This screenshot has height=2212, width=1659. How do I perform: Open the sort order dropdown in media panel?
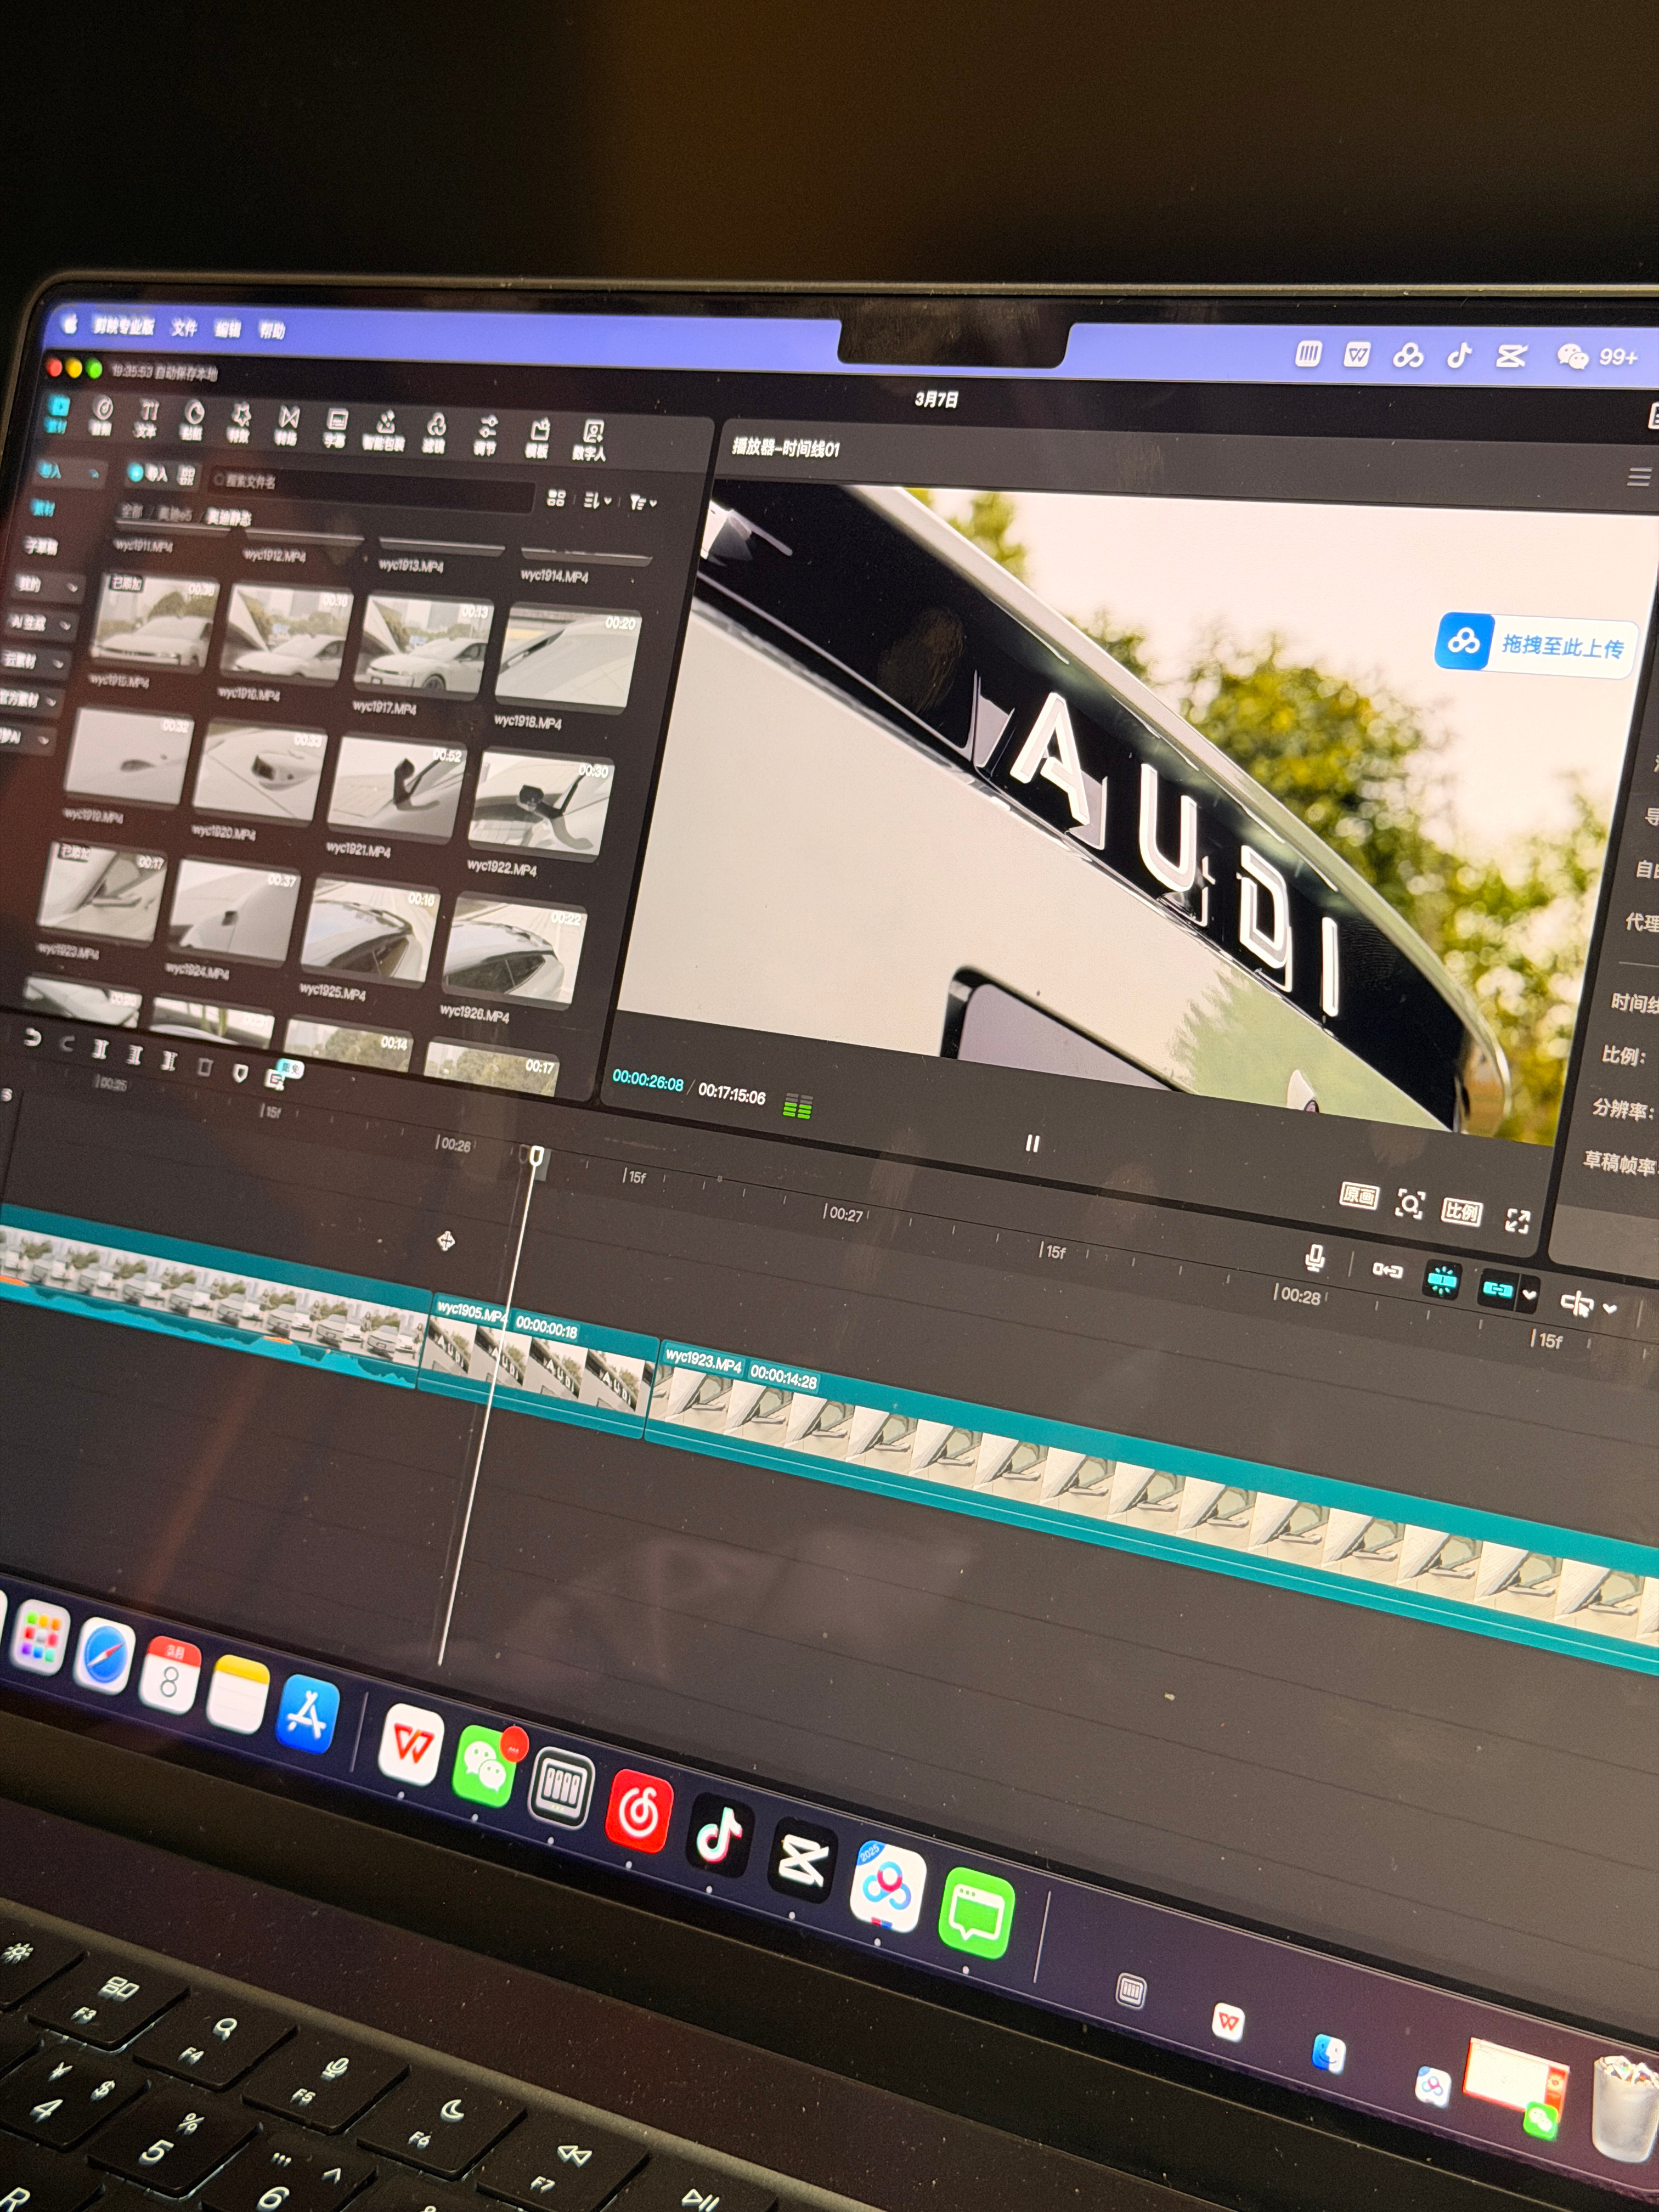pyautogui.click(x=597, y=500)
